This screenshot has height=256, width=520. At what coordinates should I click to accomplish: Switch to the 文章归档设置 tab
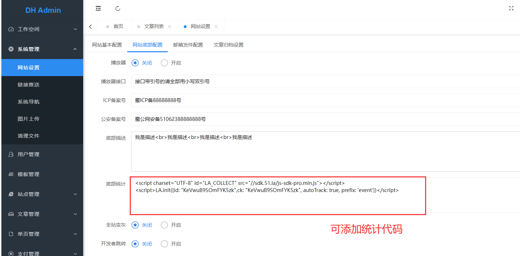pos(229,45)
